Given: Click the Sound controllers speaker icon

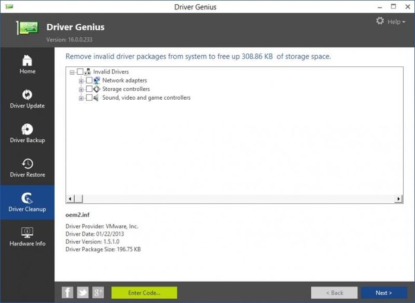Looking at the screenshot, I should (97, 98).
